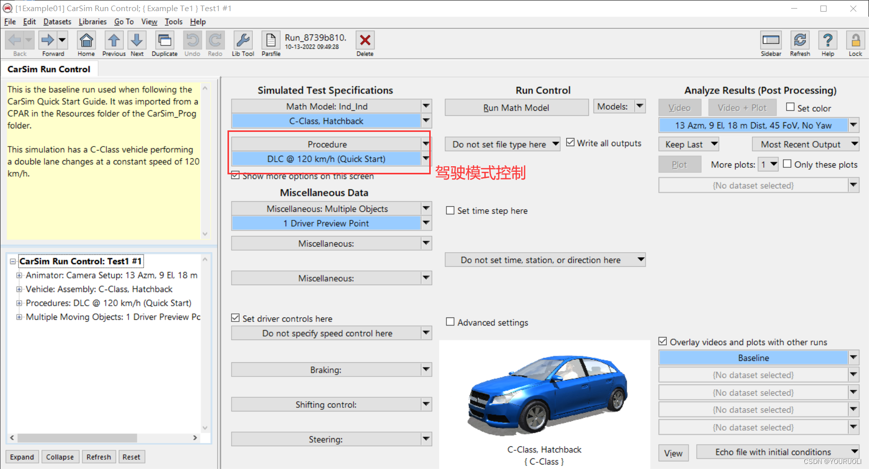
Task: Click the Lock padlock icon
Action: [x=855, y=40]
